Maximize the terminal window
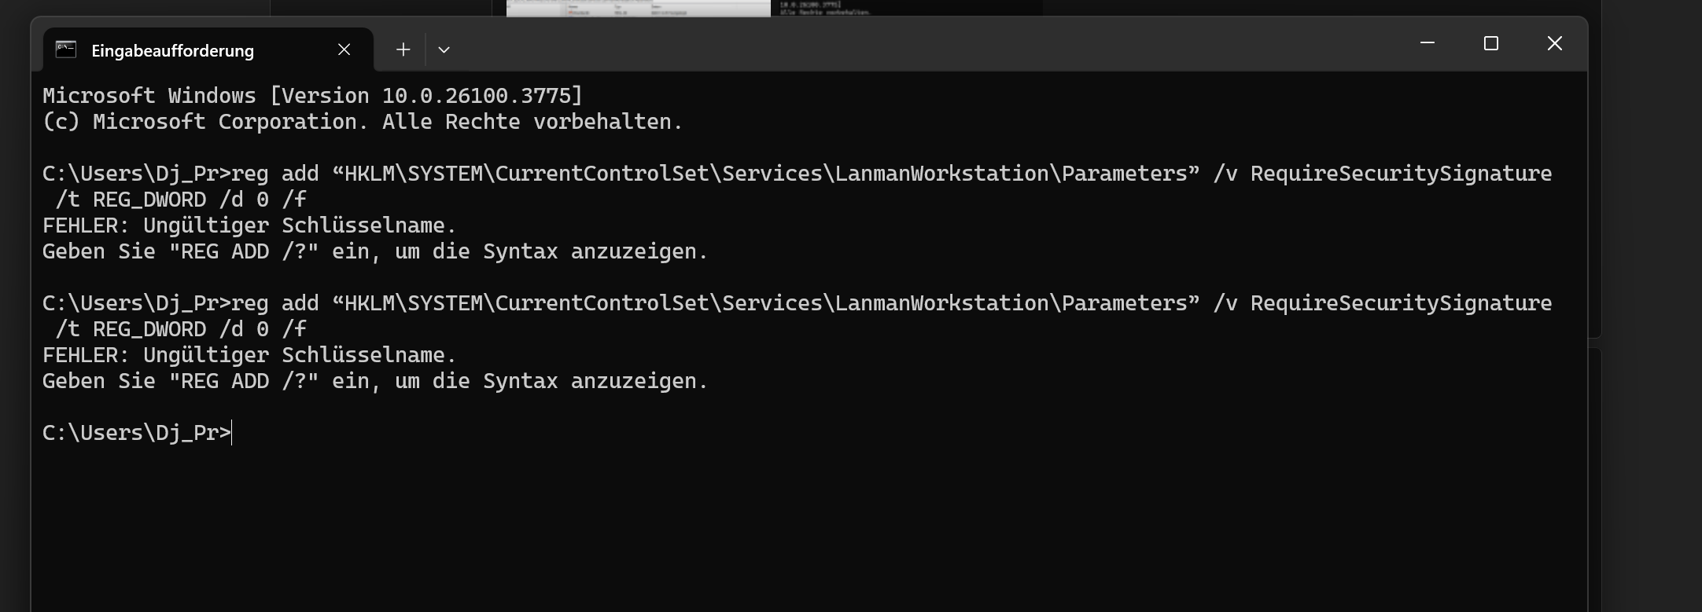The width and height of the screenshot is (1702, 612). 1490,43
